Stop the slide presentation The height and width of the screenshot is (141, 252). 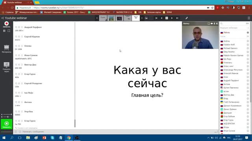(x=167, y=18)
